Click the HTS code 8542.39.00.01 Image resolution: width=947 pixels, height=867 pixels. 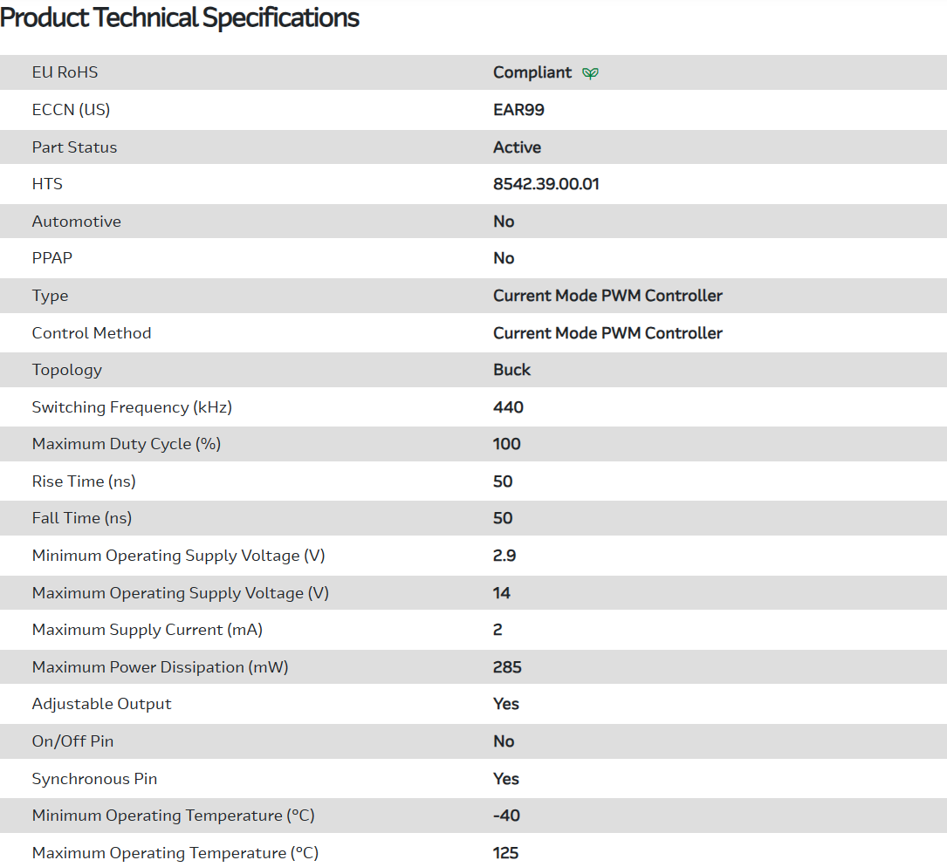coord(546,184)
